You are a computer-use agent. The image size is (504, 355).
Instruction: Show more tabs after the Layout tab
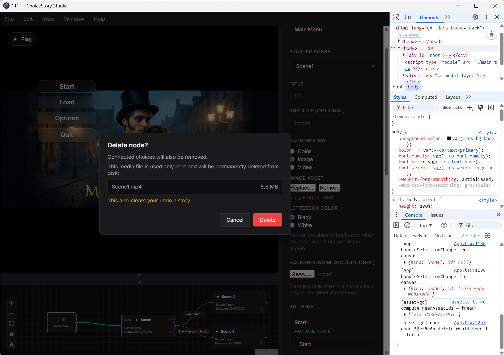click(x=468, y=97)
